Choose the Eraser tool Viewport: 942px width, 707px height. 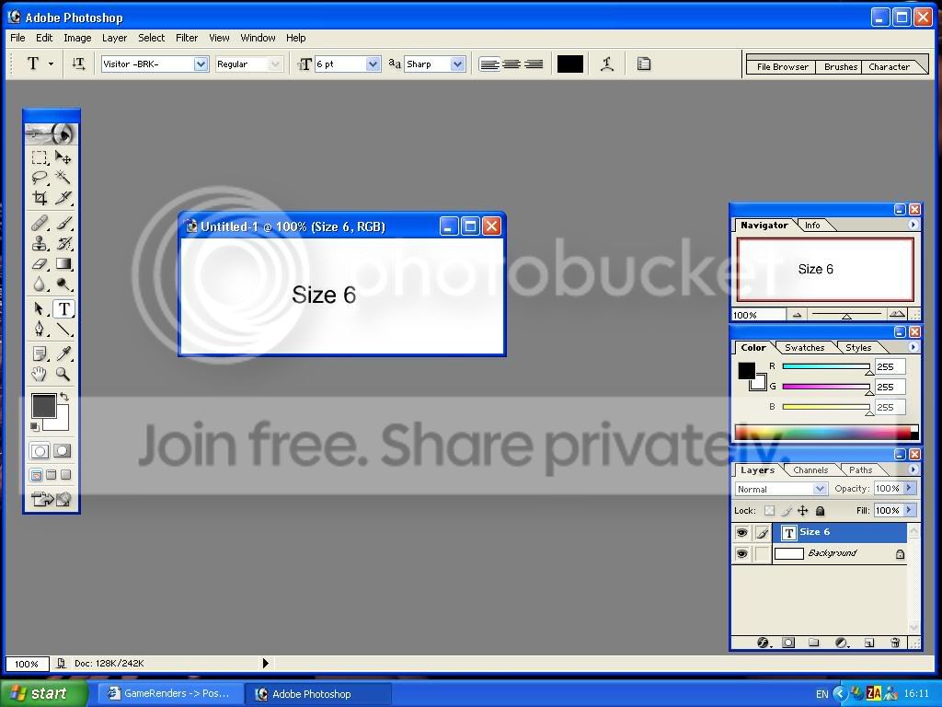40,264
